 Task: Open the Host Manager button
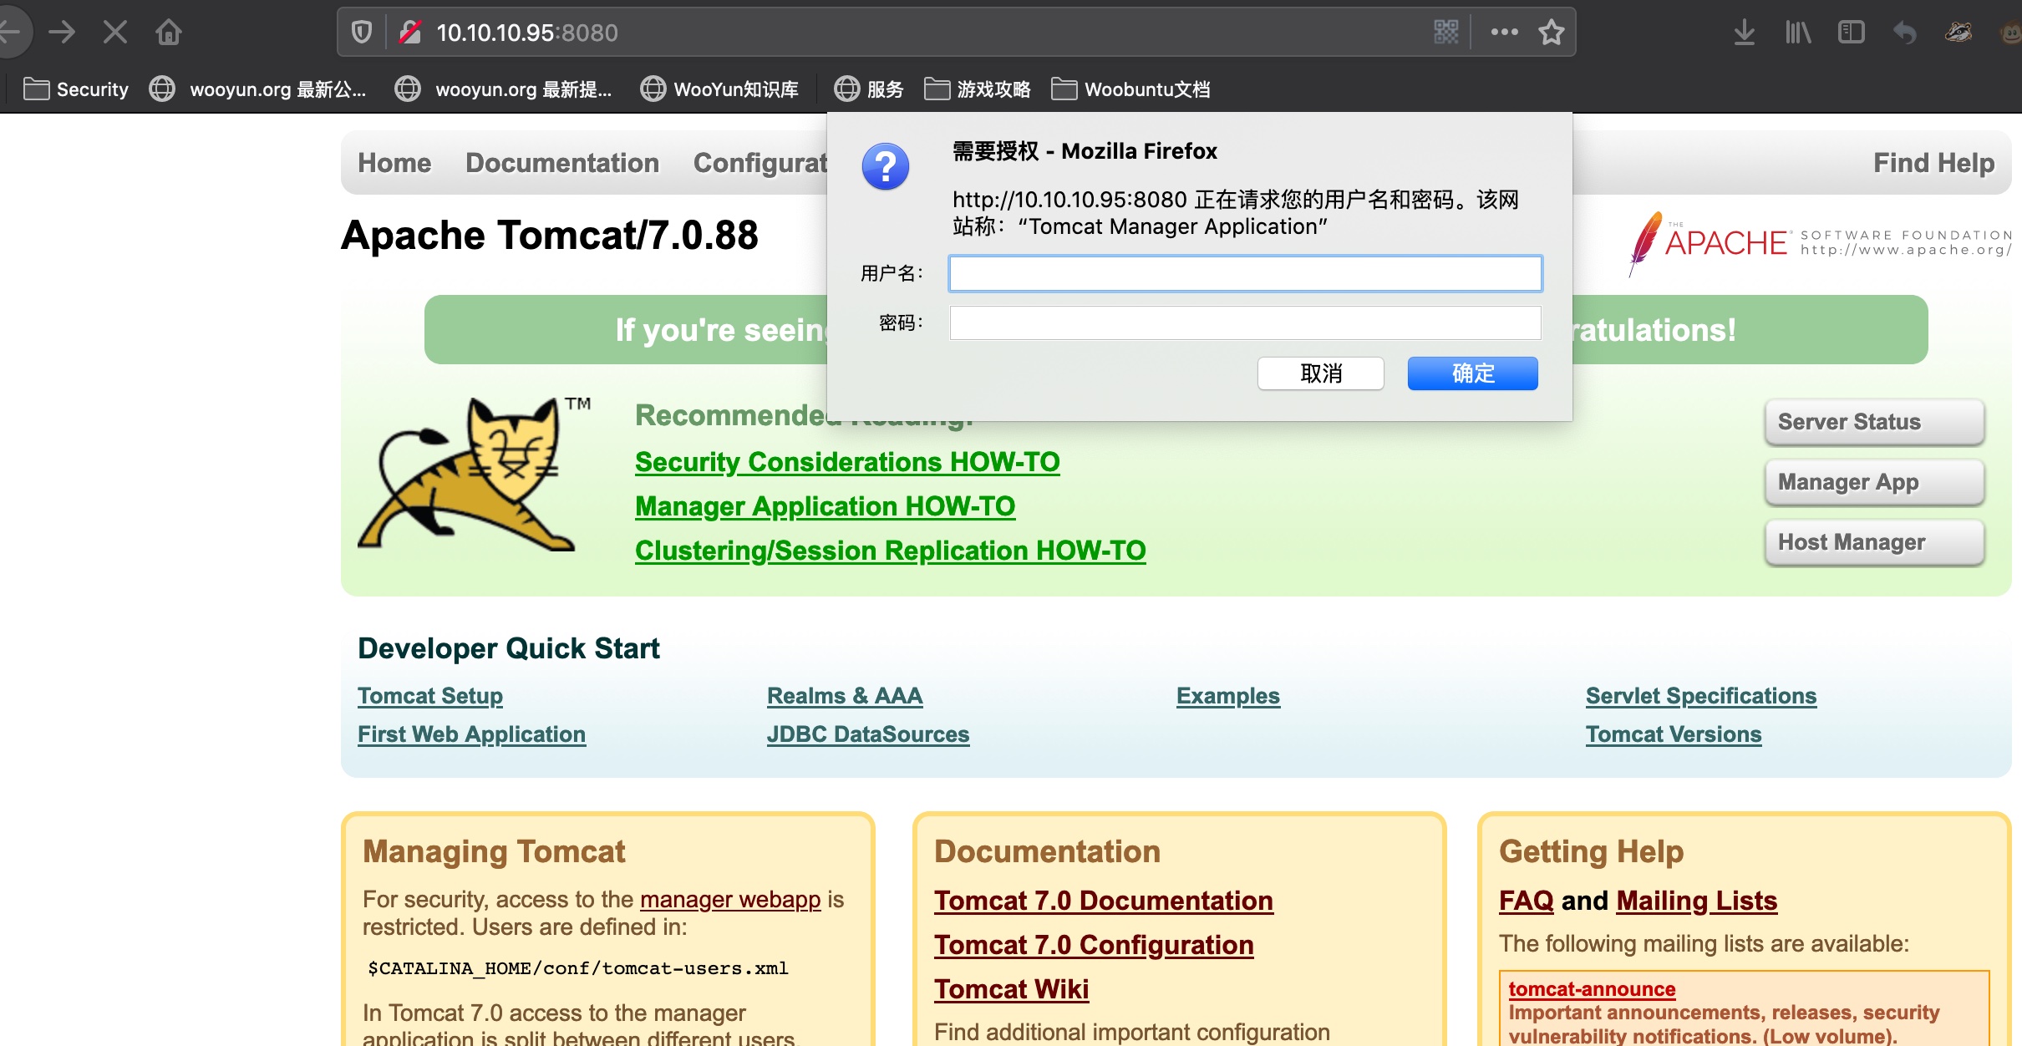[1873, 543]
